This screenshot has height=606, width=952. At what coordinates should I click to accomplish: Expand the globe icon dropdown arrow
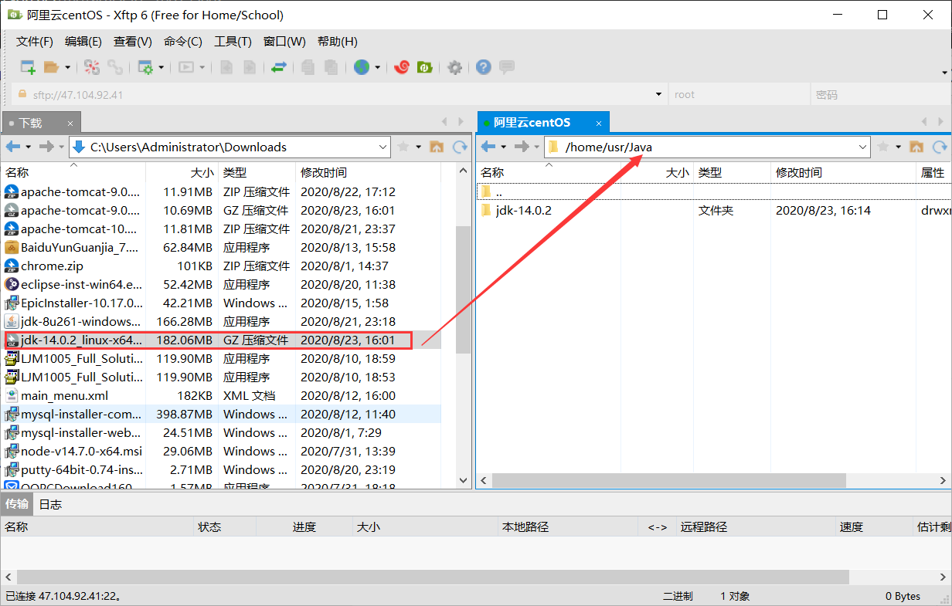click(x=378, y=67)
